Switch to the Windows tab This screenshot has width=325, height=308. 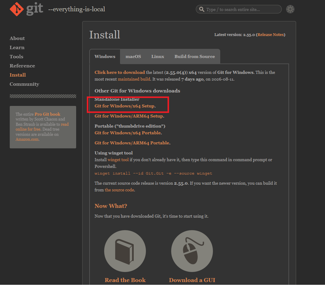[x=105, y=56]
